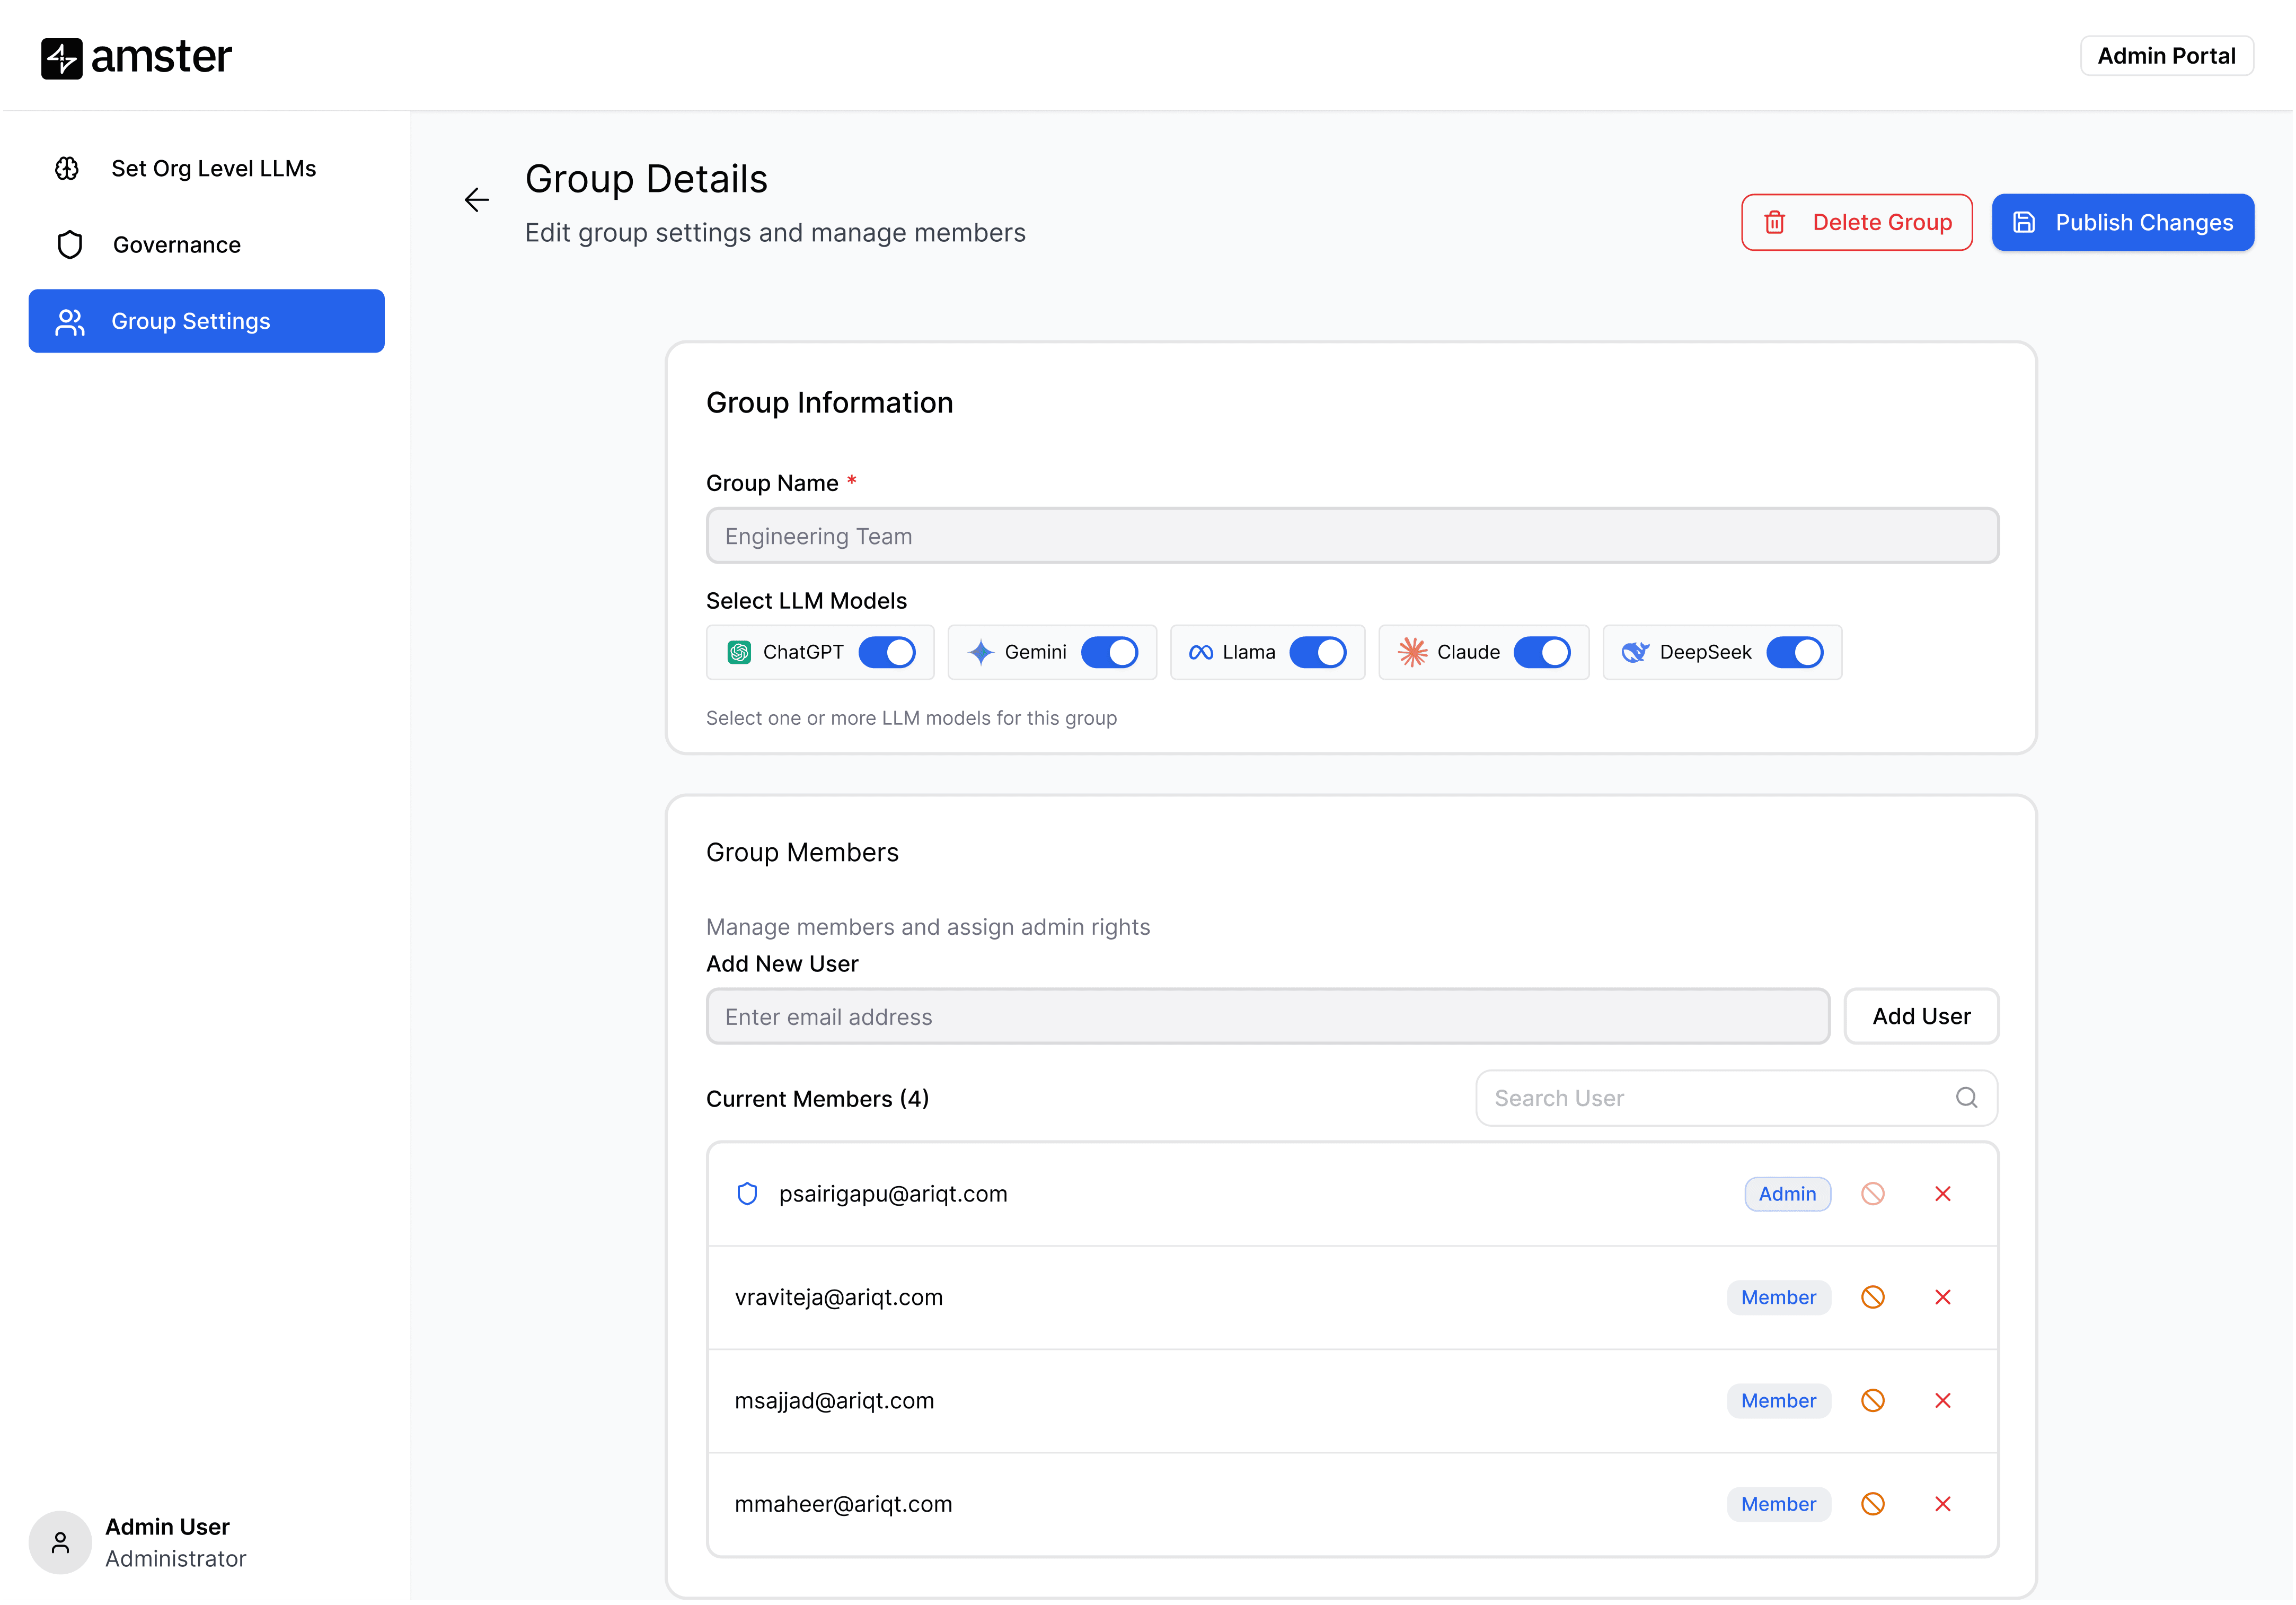Screen dimensions: 2296x1605
Task: Click the Delete Group button
Action: coord(1856,222)
